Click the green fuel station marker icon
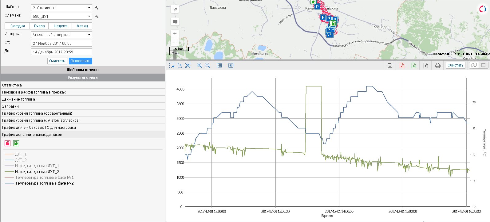The image size is (490, 222). point(16,143)
